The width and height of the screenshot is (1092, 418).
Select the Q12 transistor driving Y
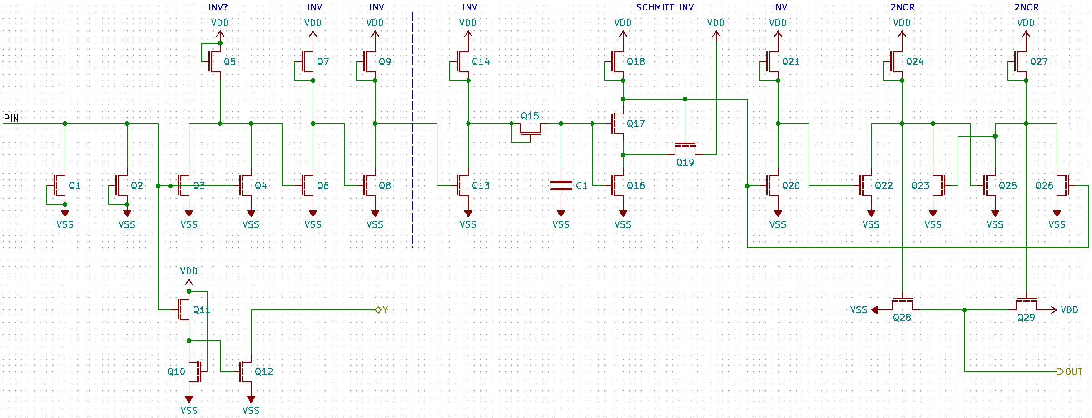[x=246, y=372]
